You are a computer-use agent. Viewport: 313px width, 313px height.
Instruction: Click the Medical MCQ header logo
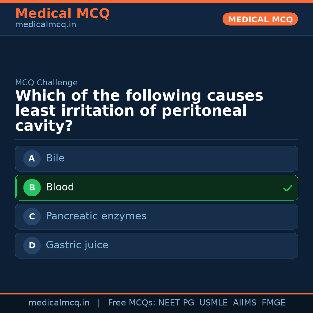click(x=62, y=14)
